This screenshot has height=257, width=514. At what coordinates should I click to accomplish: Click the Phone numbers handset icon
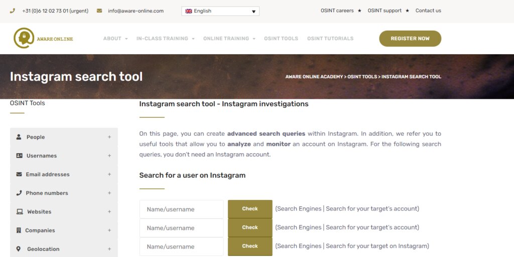click(19, 193)
